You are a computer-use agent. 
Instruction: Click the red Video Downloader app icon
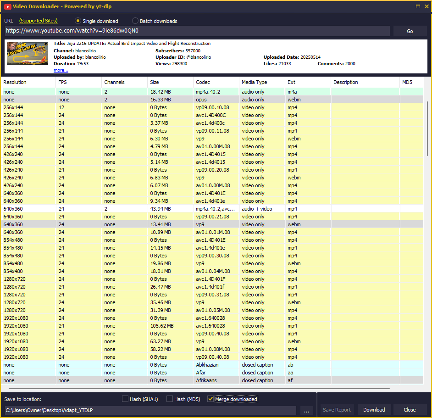7,6
